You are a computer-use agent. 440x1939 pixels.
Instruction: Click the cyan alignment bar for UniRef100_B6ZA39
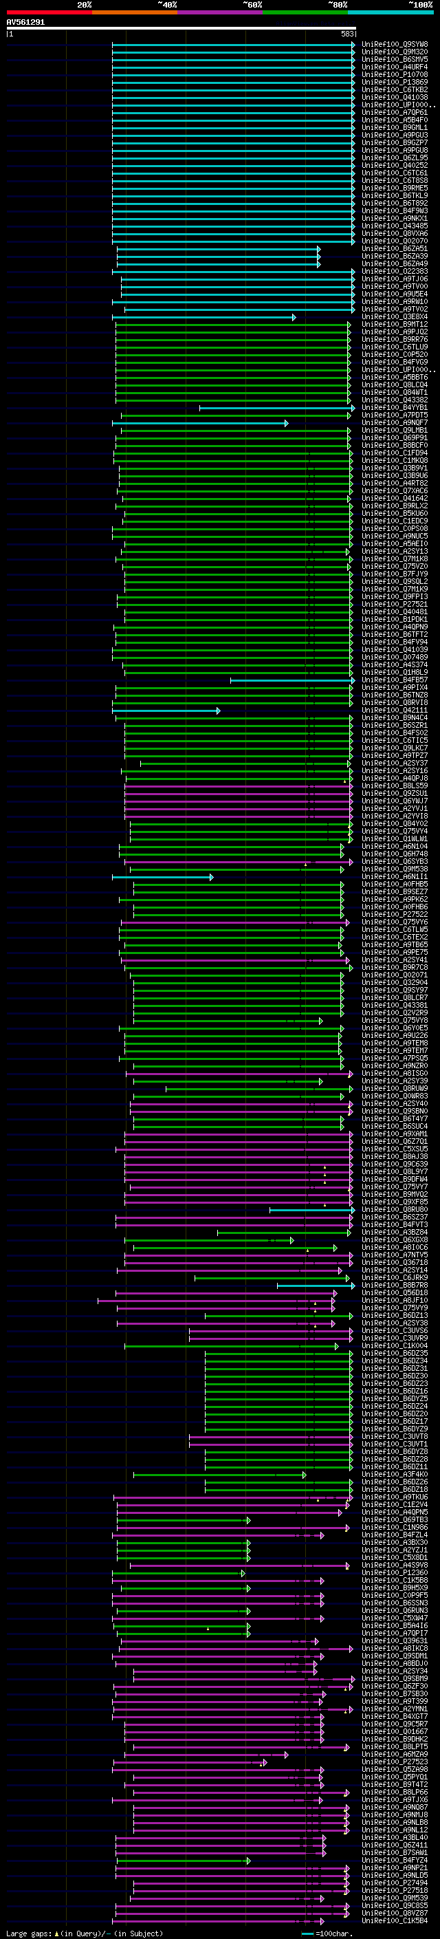pyautogui.click(x=218, y=257)
